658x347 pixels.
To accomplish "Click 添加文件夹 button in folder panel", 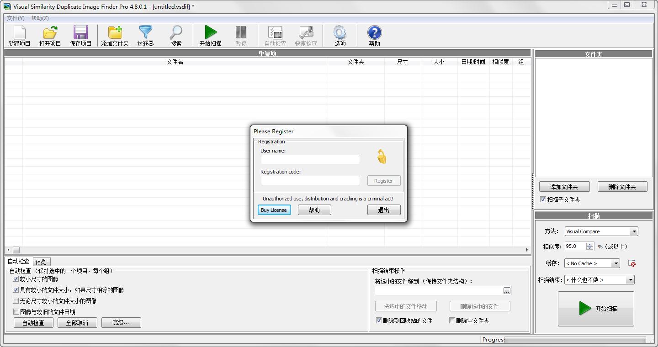I will (564, 187).
